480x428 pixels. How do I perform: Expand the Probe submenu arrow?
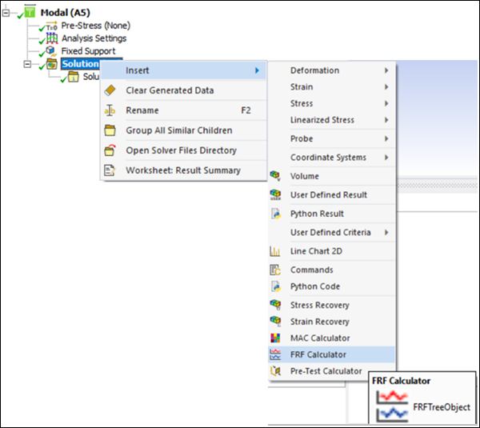point(386,138)
